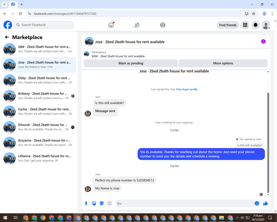Click the 'Is this still available?' message from Jose
Image resolution: width=277 pixels, height=222 pixels.
pyautogui.click(x=110, y=103)
